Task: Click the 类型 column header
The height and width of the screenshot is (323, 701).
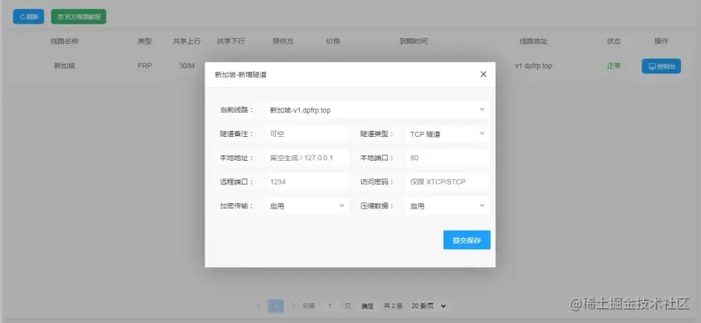Action: 145,41
